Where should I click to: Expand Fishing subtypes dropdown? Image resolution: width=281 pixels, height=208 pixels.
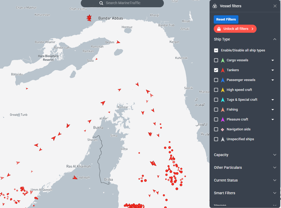273,110
